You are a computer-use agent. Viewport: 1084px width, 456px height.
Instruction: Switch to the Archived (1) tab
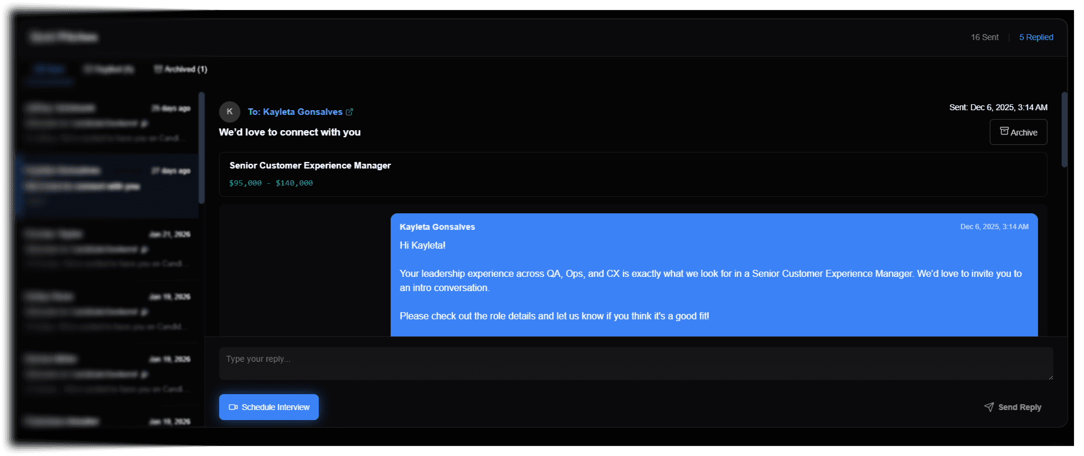pyautogui.click(x=181, y=69)
